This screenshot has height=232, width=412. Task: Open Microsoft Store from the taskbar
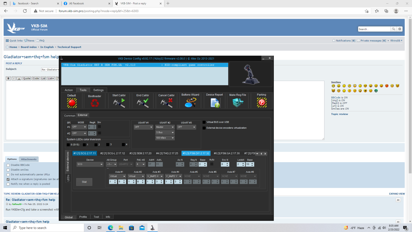pyautogui.click(x=131, y=228)
